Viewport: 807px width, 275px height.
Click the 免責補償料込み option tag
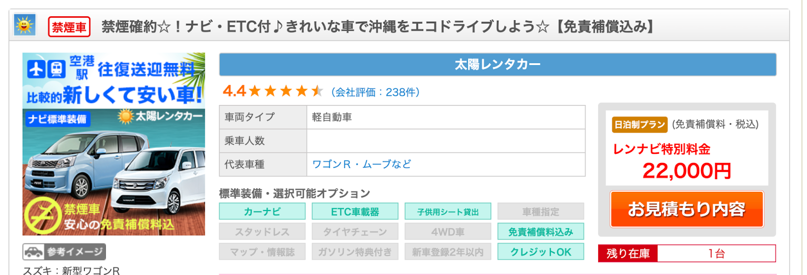click(x=541, y=232)
